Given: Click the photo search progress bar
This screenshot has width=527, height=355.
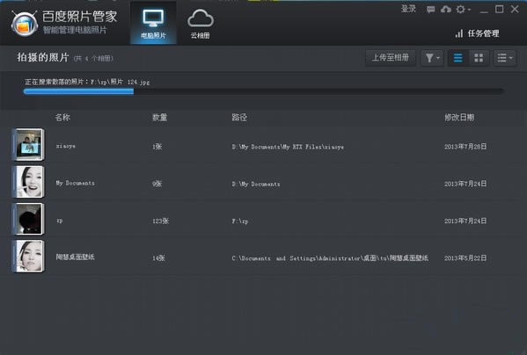Looking at the screenshot, I should [264, 91].
